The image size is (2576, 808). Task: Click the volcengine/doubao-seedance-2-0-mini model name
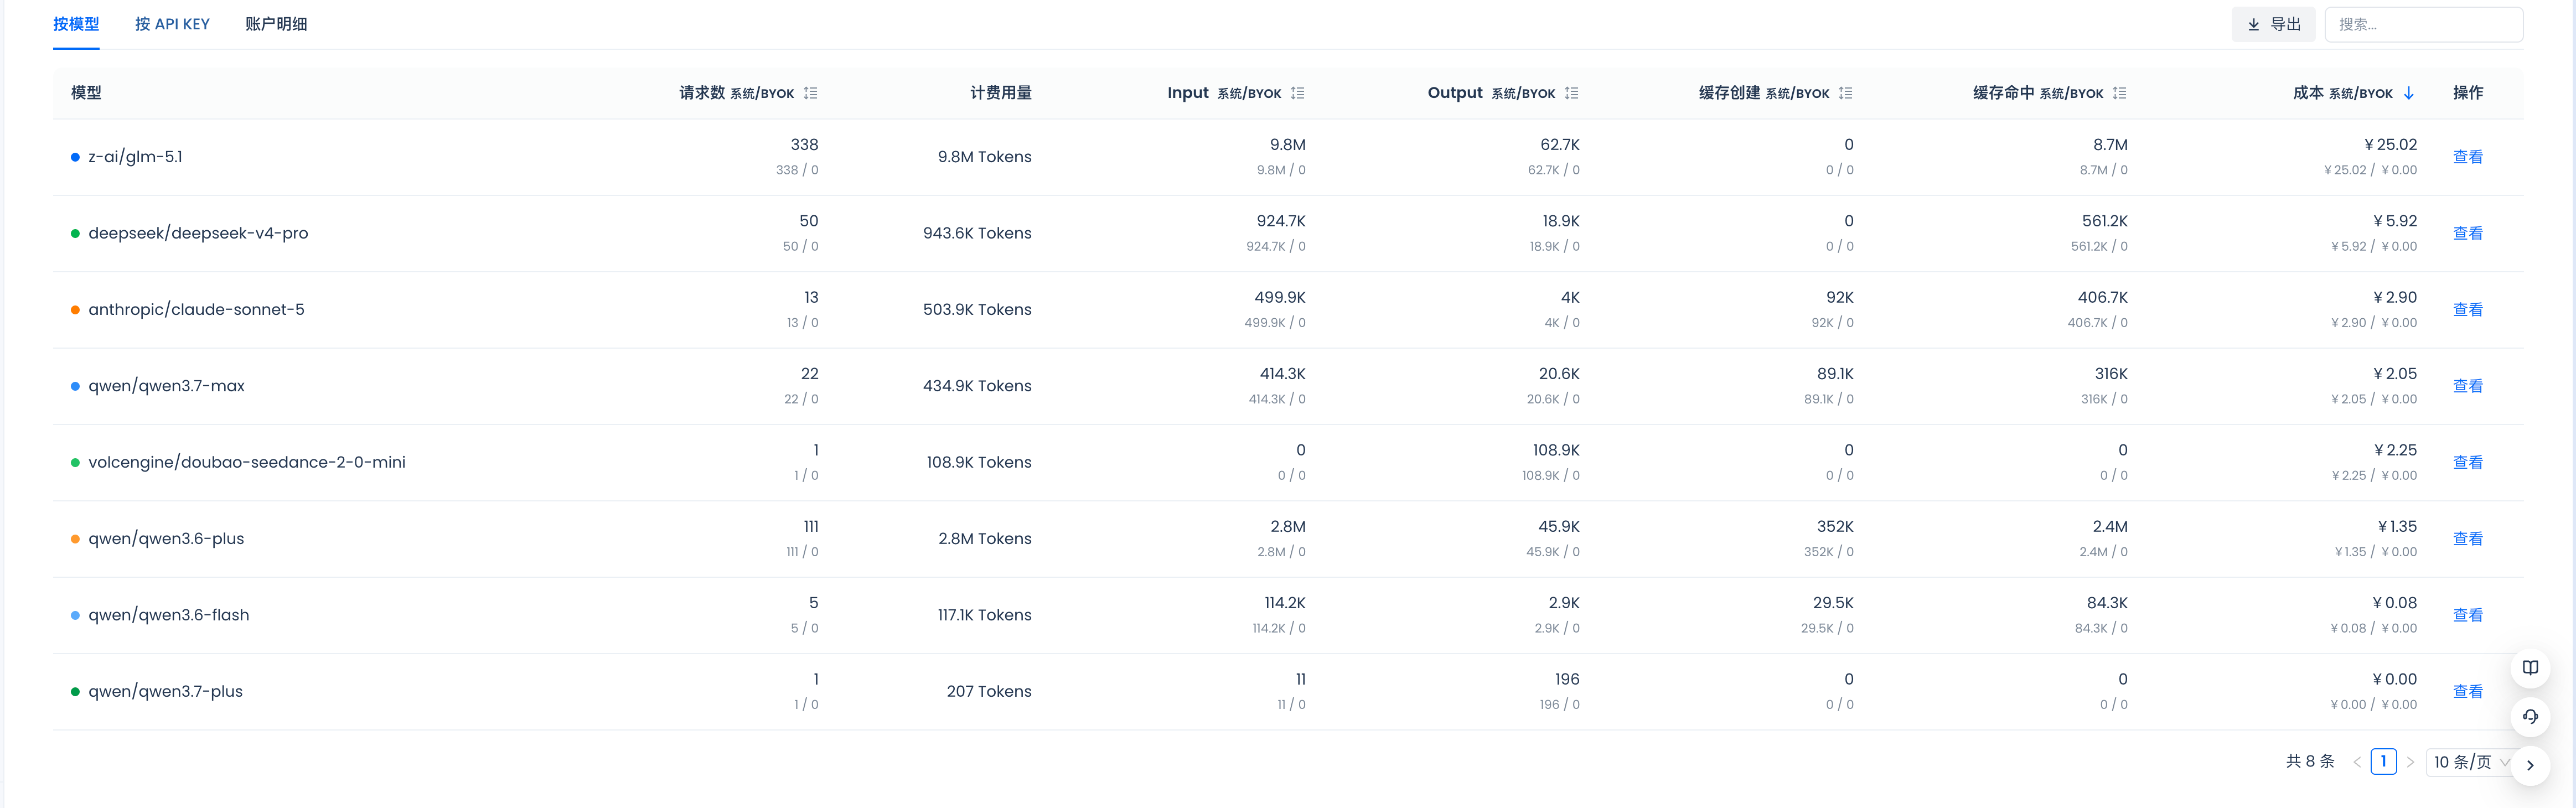[247, 462]
